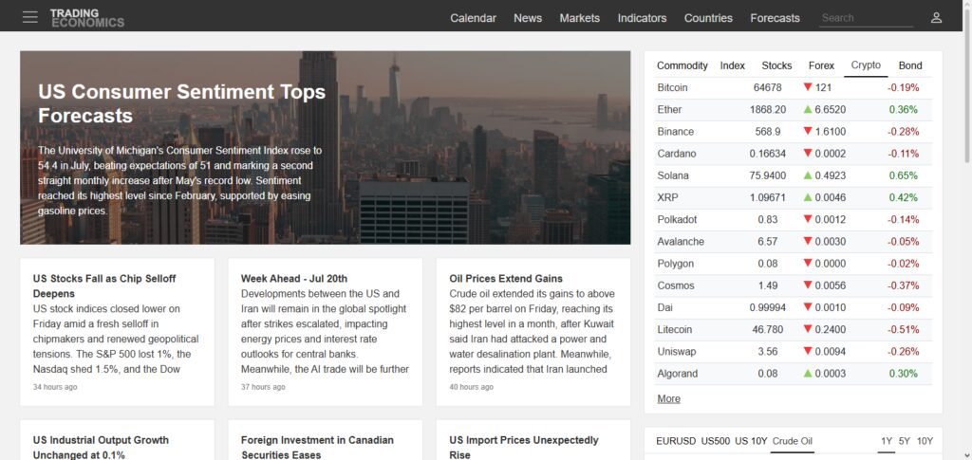Viewport: 972px width, 460px height.
Task: Open the Polkadot row link
Action: 677,220
